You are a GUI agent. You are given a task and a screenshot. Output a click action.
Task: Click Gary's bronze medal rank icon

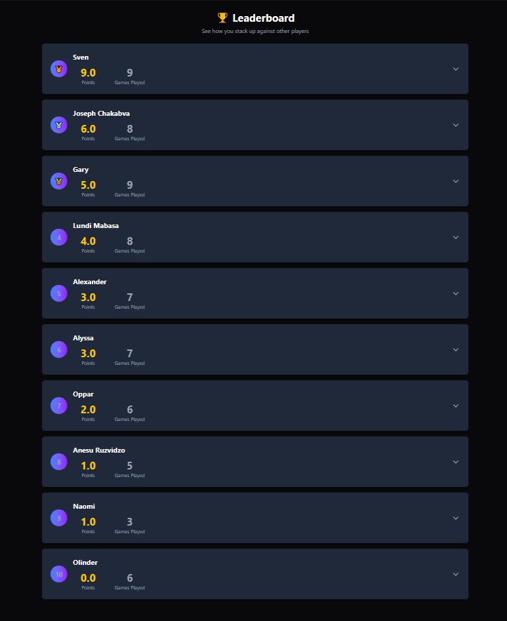(x=59, y=182)
